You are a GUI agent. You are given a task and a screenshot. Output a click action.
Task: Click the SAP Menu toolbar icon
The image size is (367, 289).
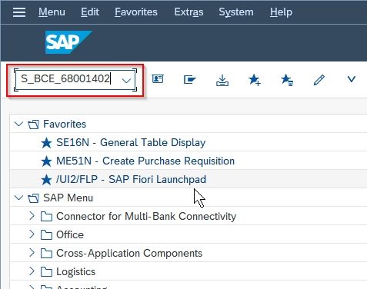(x=190, y=80)
